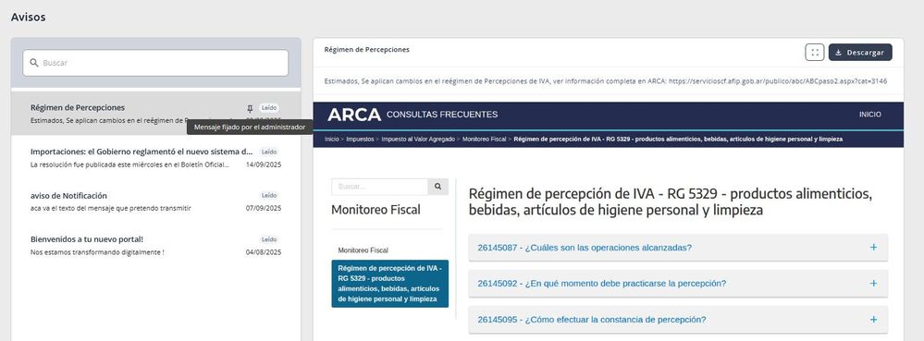Click the pin icon on Régimen de Percepciones
This screenshot has width=924, height=341.
tap(250, 108)
